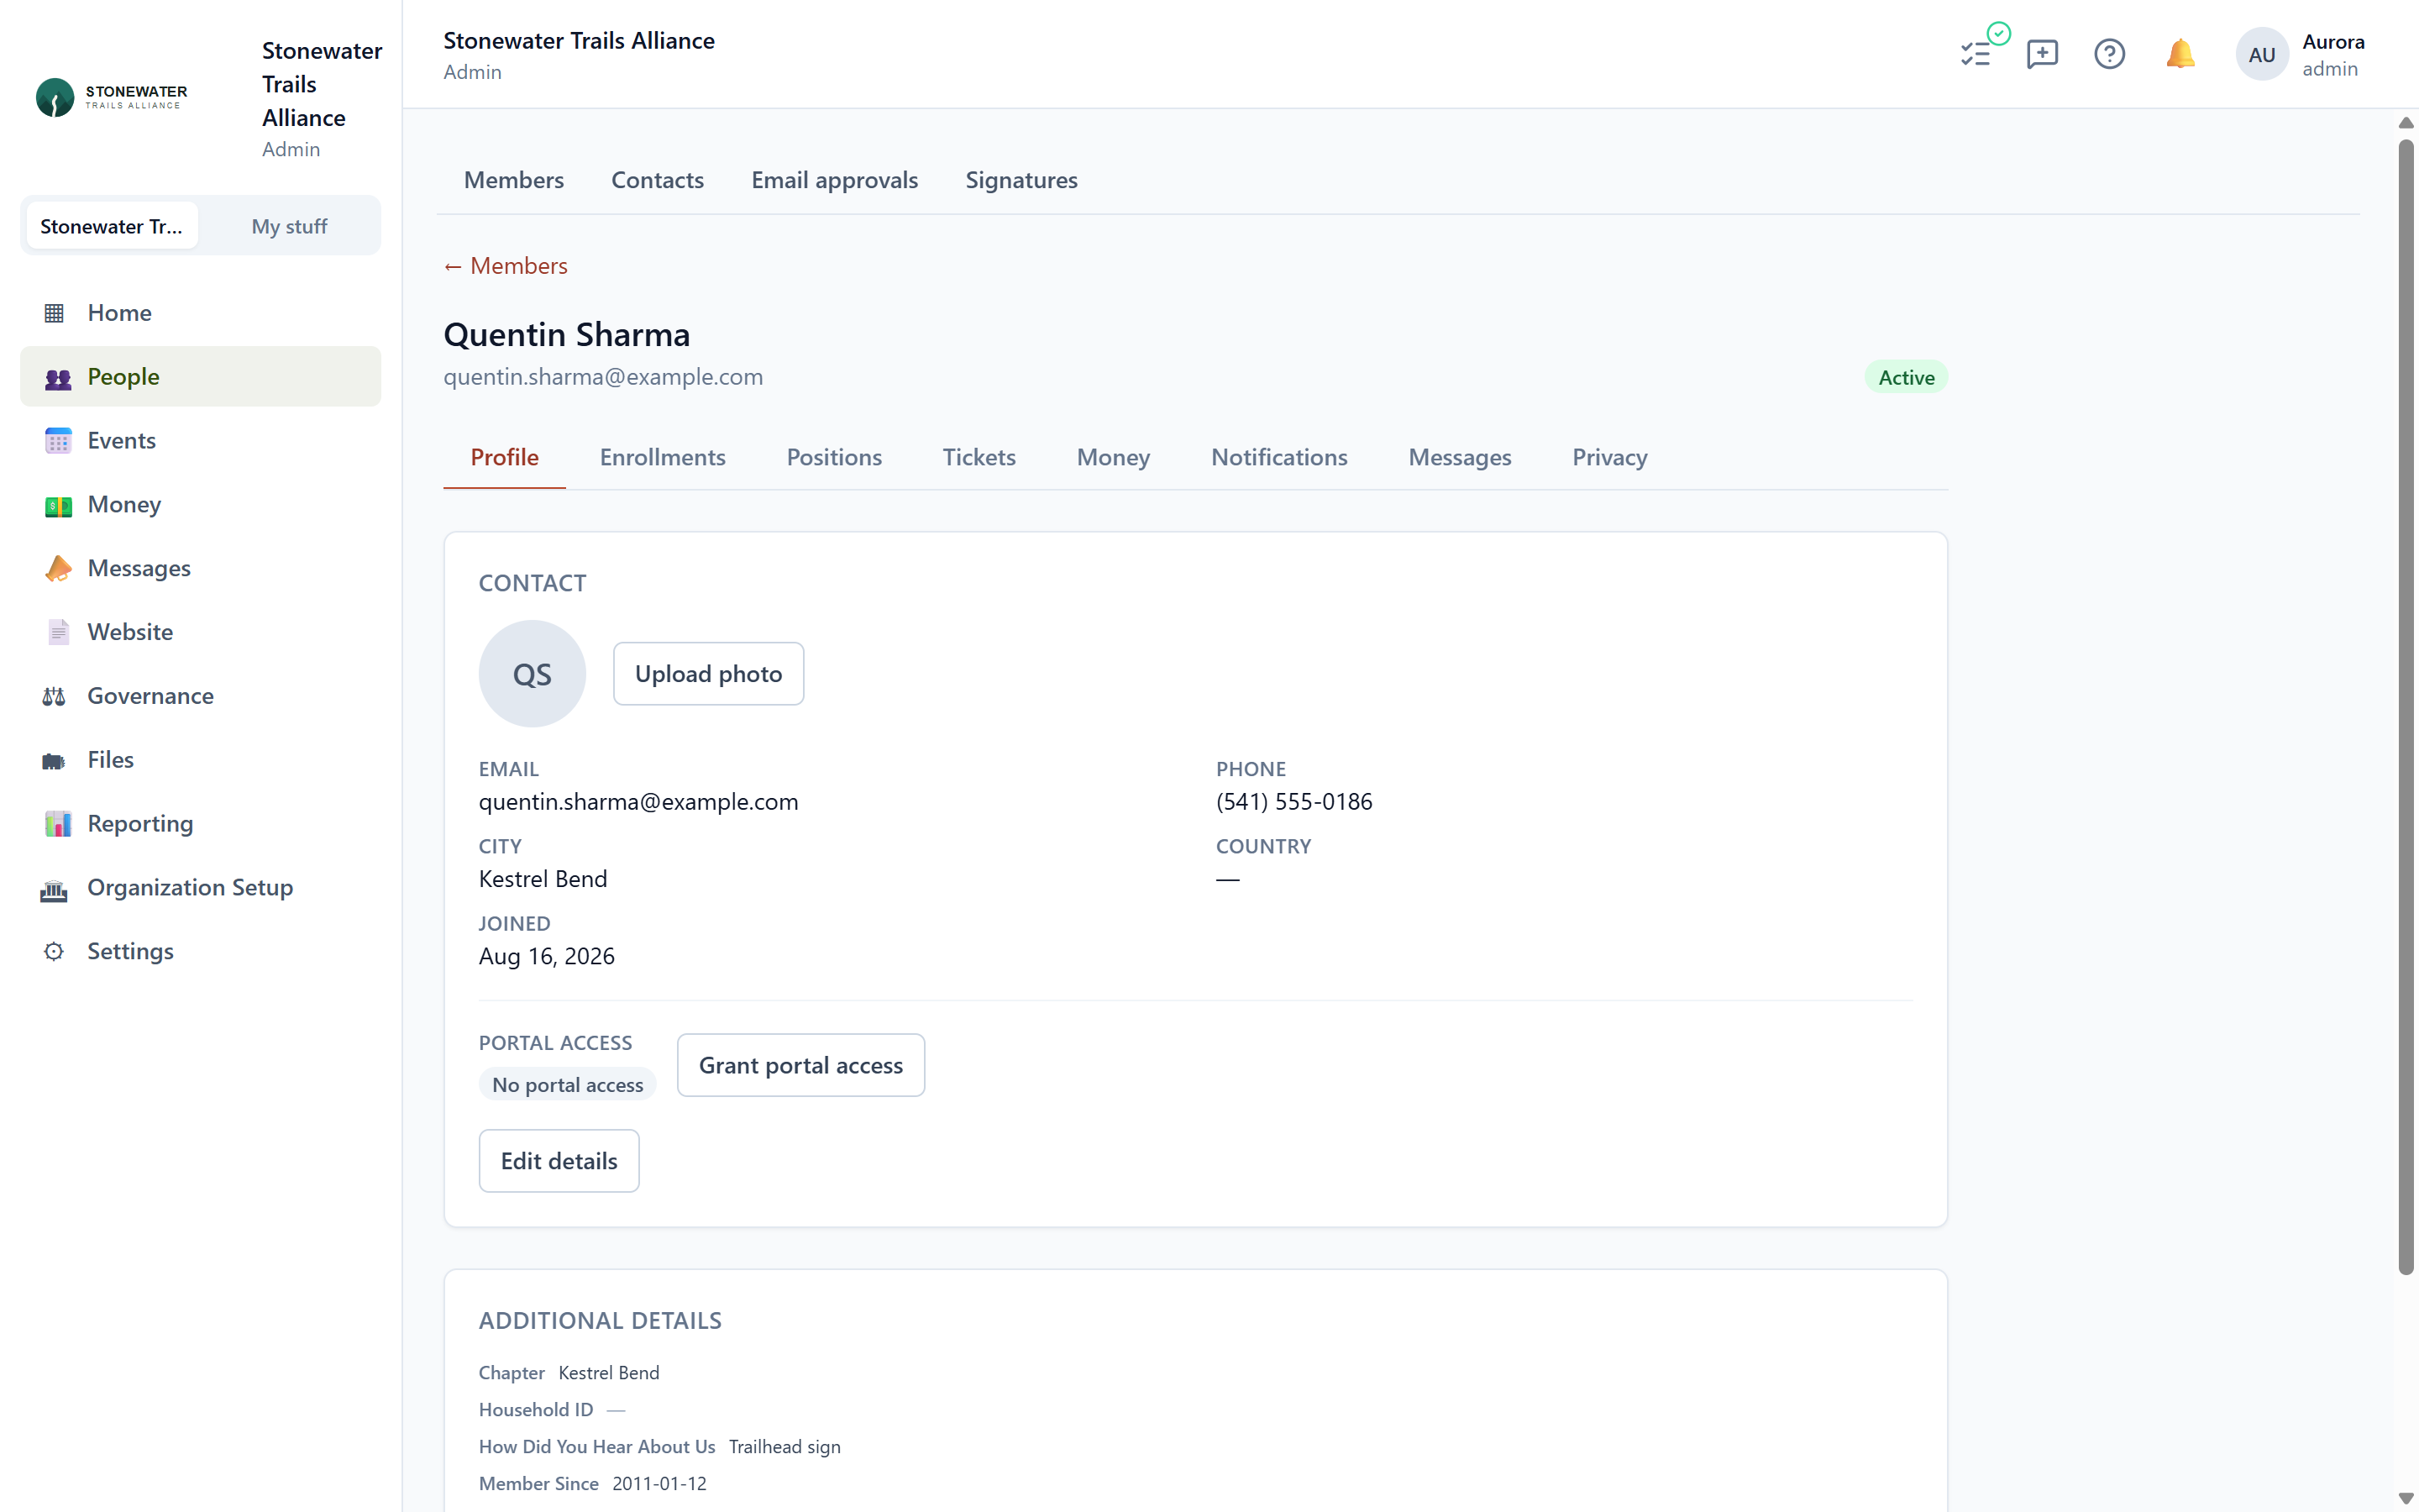This screenshot has height=1512, width=2419.
Task: Select the Privacy tab
Action: pyautogui.click(x=1610, y=457)
